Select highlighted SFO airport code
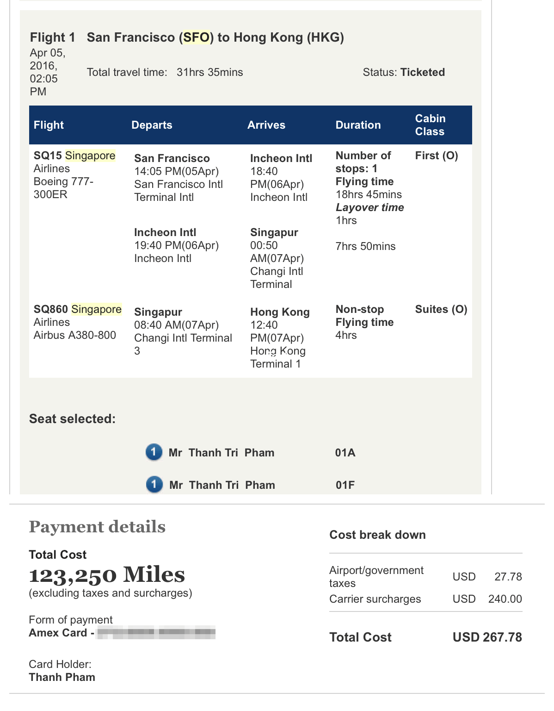 (197, 37)
